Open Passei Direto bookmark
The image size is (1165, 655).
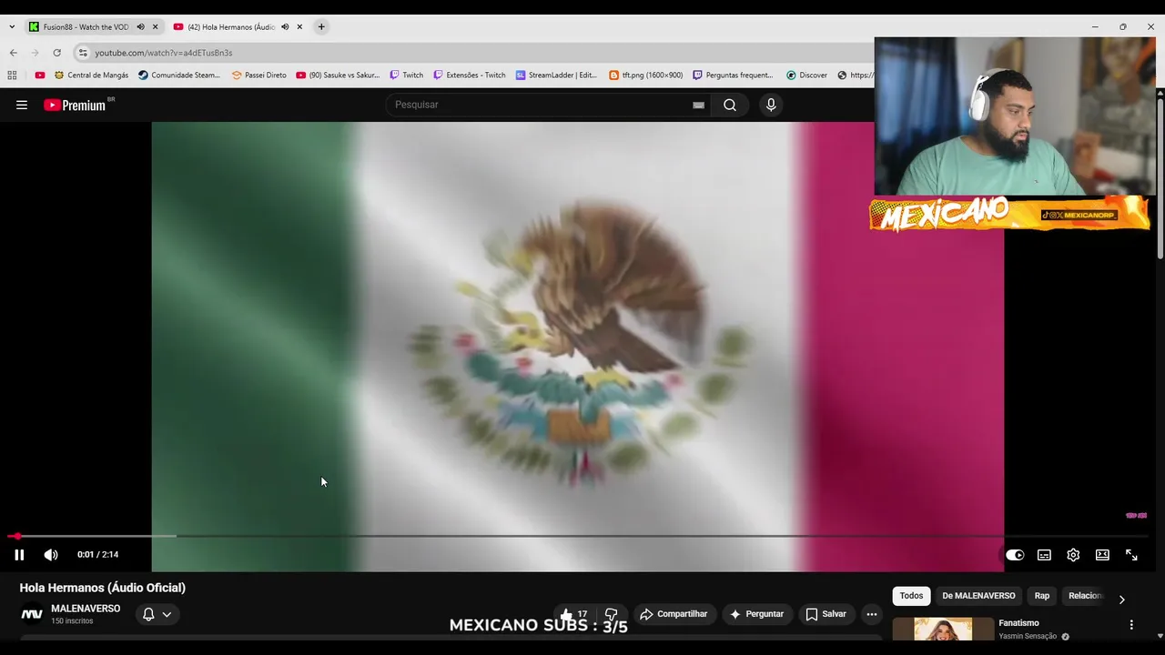click(x=259, y=76)
